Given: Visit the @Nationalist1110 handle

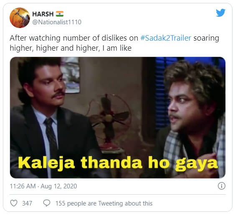Looking at the screenshot, I should [x=57, y=22].
